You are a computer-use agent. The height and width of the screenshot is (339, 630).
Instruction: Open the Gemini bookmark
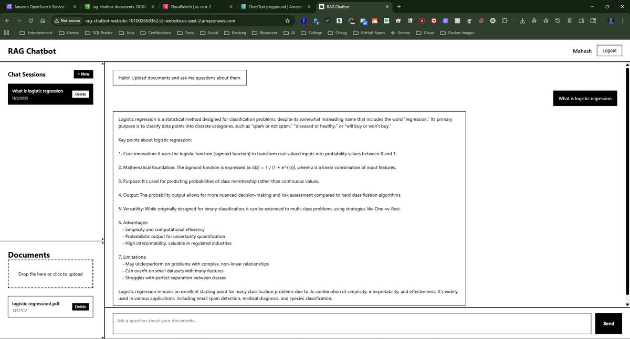tap(400, 33)
